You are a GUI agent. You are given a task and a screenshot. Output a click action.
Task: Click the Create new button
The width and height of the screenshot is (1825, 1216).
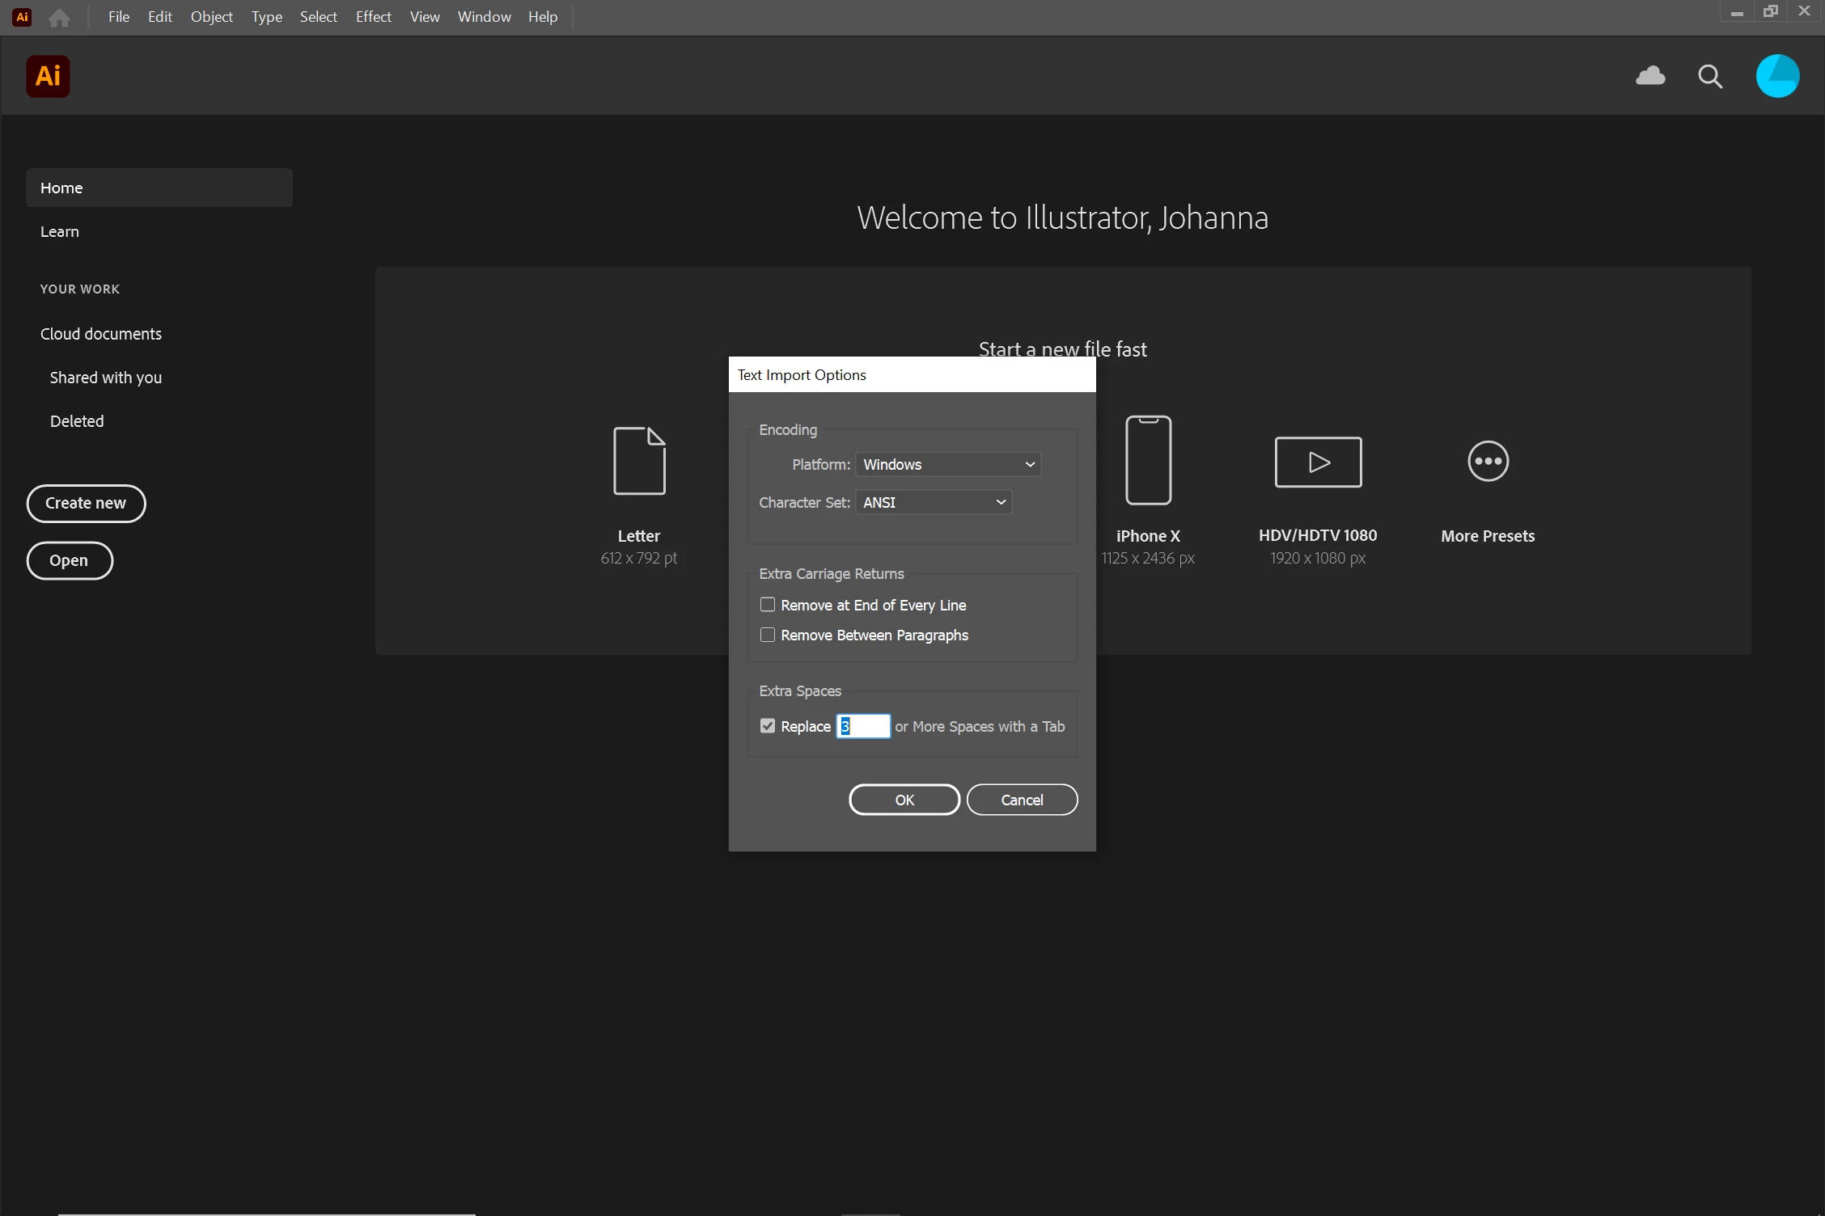(x=86, y=503)
